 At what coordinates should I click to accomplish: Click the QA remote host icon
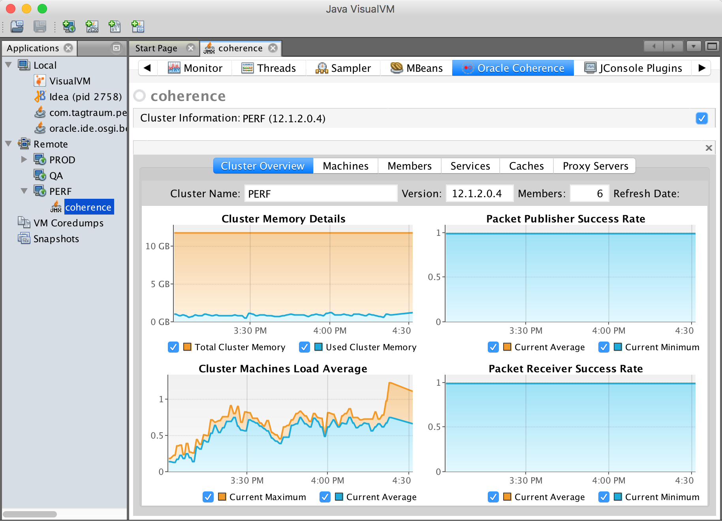pos(40,176)
